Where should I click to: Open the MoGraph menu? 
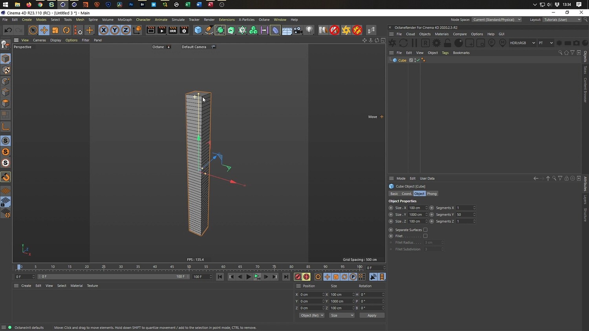tap(124, 20)
